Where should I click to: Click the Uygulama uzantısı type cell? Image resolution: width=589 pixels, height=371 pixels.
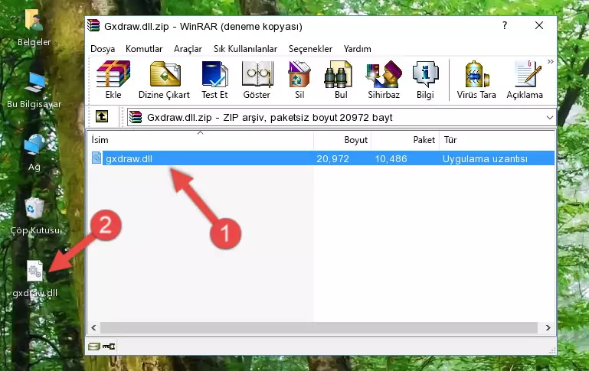pos(485,158)
